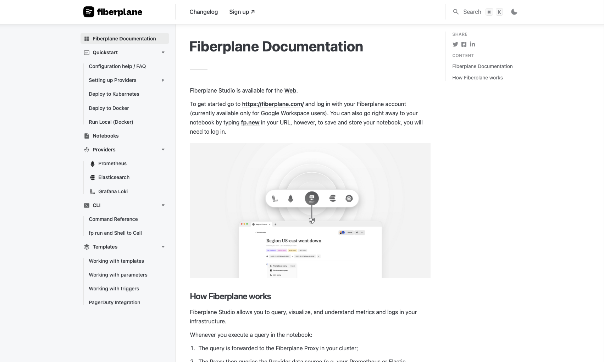
Task: Share page on Facebook
Action: click(464, 44)
